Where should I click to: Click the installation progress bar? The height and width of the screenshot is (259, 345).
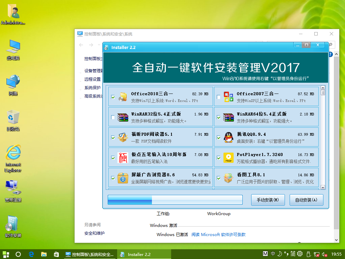pos(175,200)
